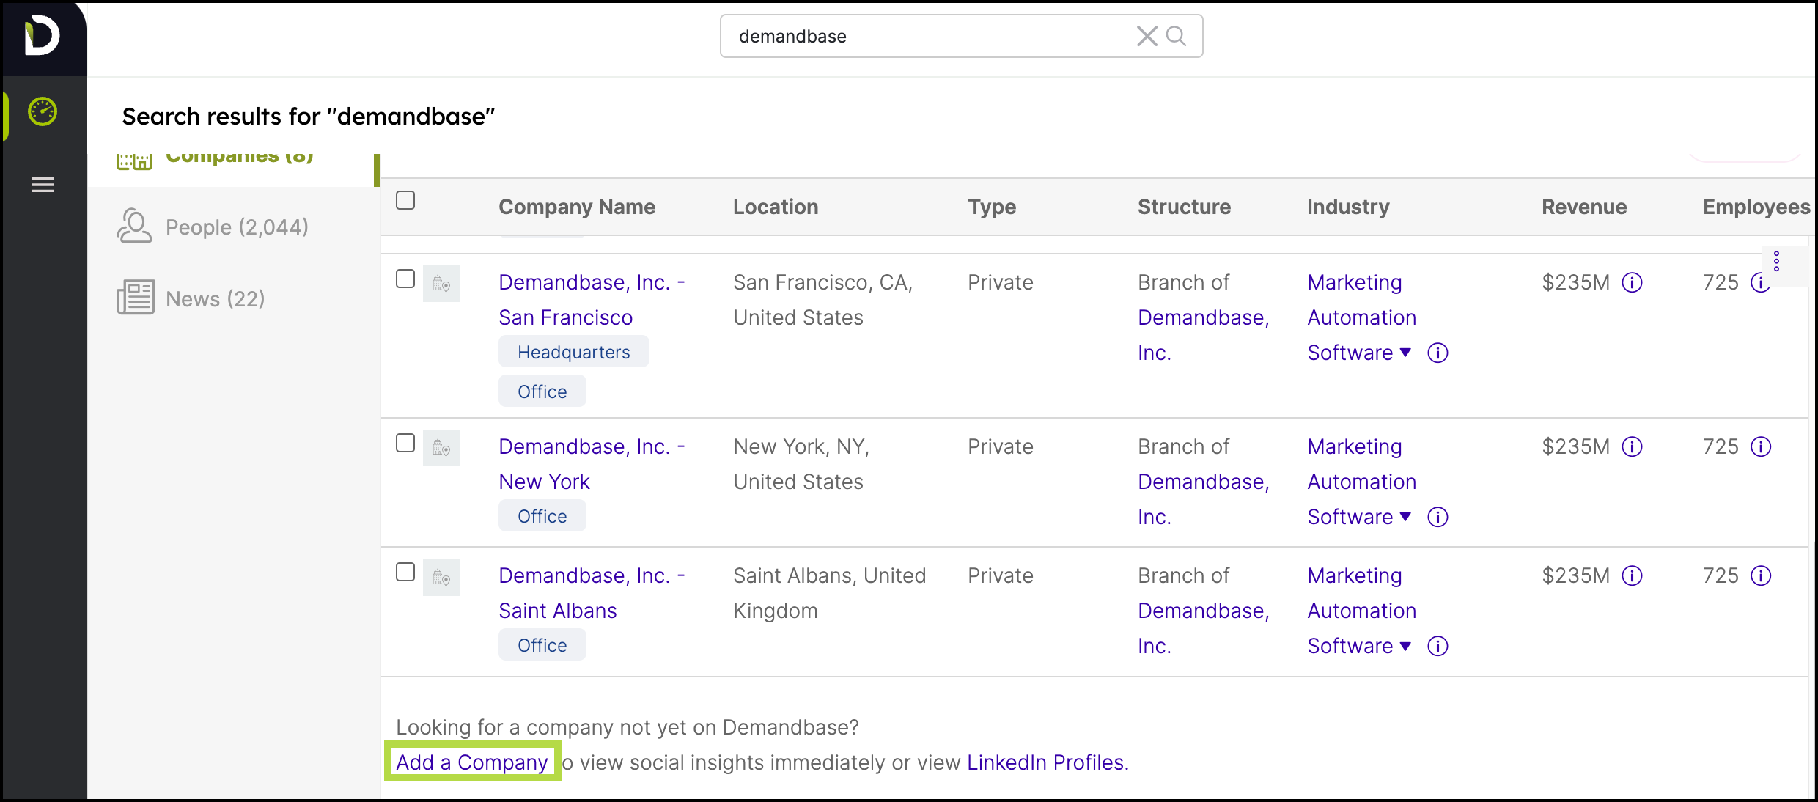1818x802 pixels.
Task: Click revenue info icon in San Francisco row
Action: pos(1632,282)
